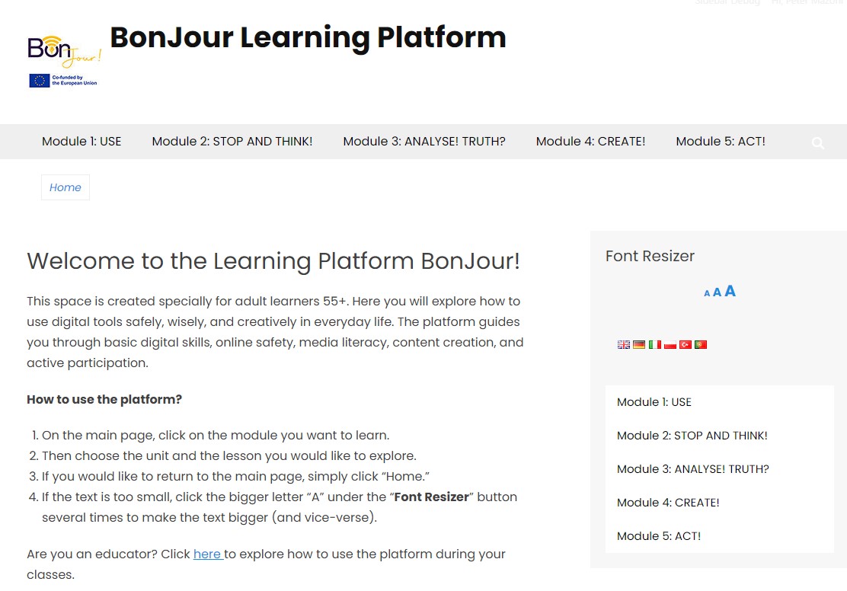This screenshot has height=591, width=847.
Task: Open Module 2: STOP AND THINK! in navbar
Action: click(x=232, y=142)
